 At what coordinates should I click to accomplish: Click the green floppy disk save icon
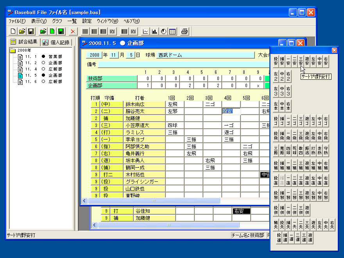[61, 31]
